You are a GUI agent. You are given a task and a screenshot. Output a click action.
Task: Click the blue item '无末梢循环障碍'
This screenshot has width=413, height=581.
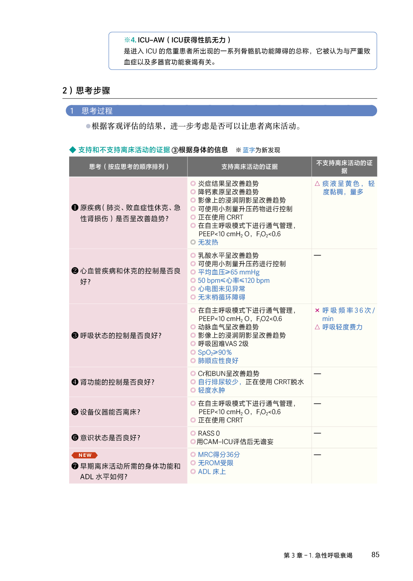(221, 297)
